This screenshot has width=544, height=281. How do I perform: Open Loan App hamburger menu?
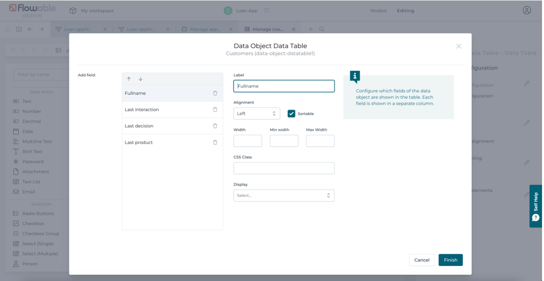tap(266, 11)
